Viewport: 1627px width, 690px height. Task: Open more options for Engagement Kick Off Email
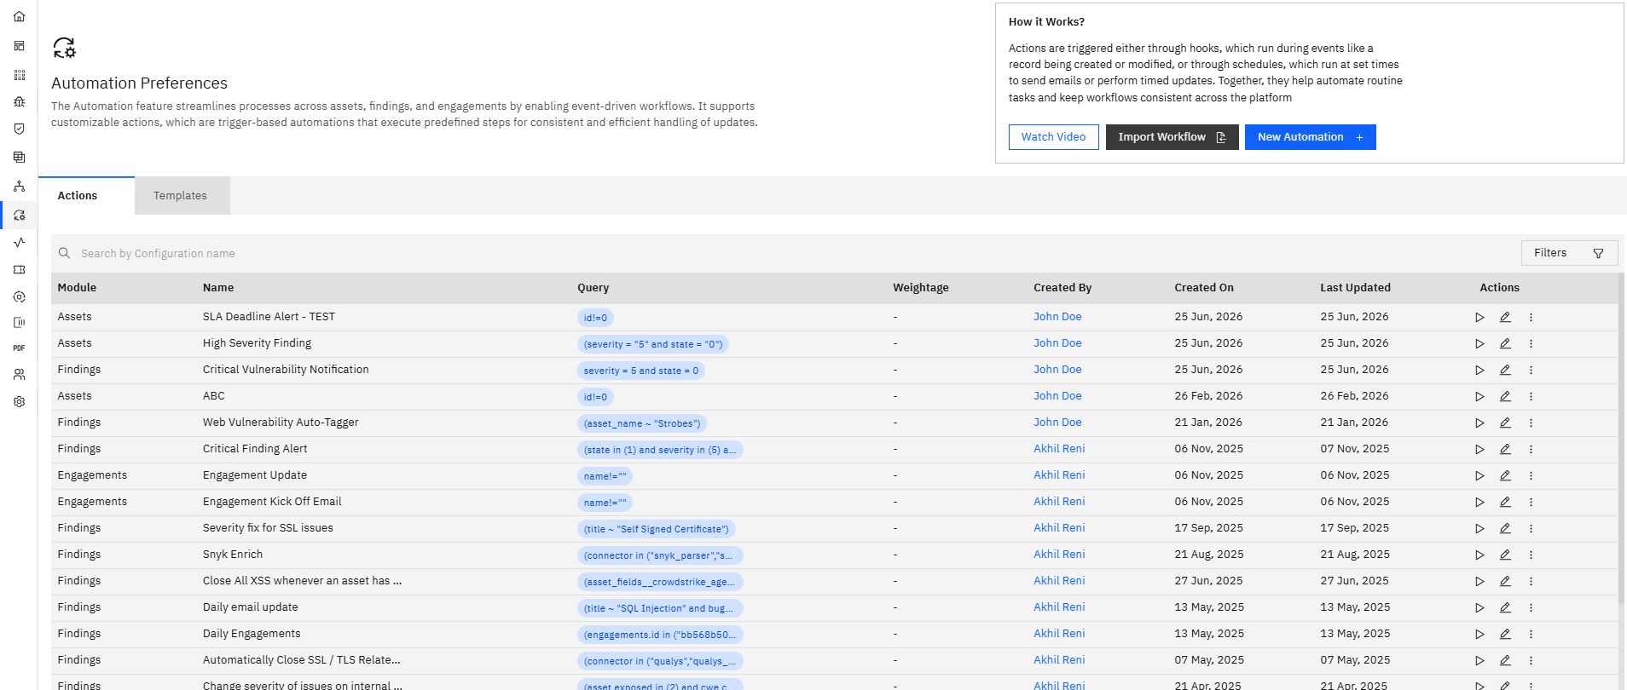(x=1531, y=503)
